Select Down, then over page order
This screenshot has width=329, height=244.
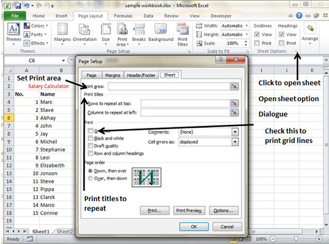coord(90,171)
